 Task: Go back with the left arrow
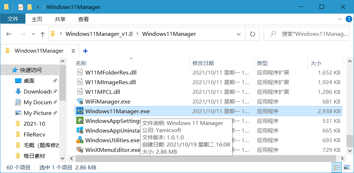[x=9, y=34]
